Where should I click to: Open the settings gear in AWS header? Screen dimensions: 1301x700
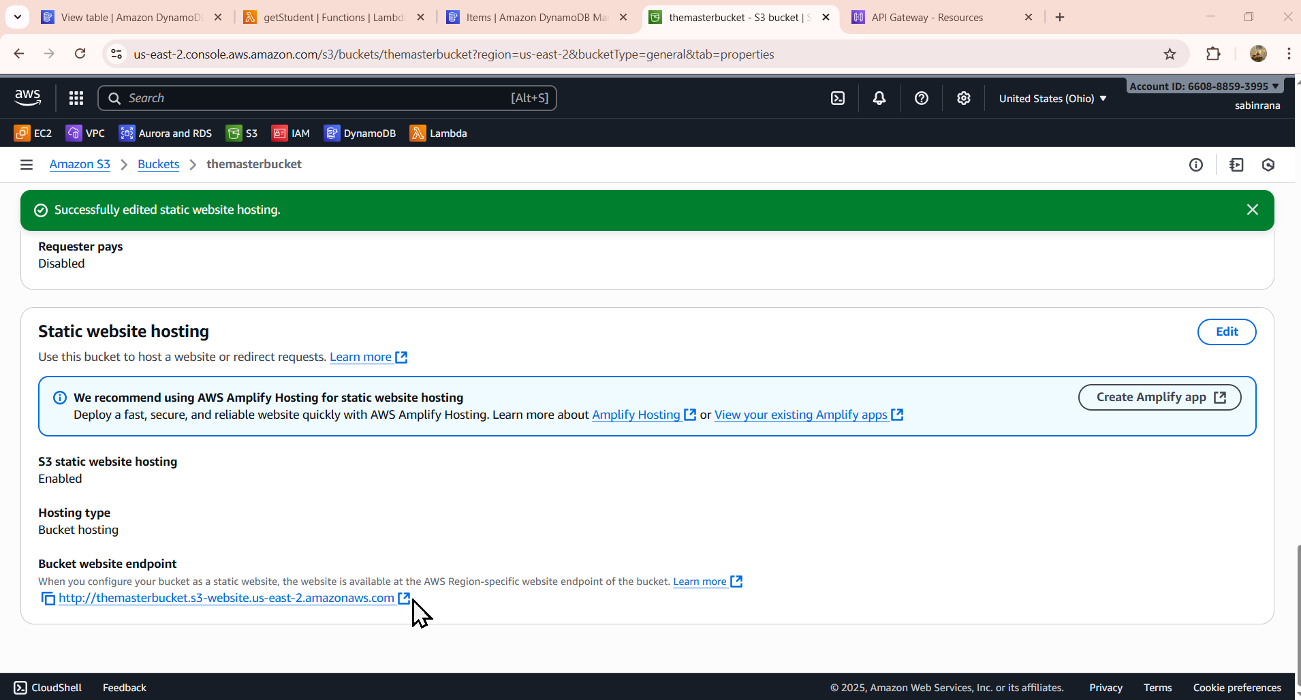[x=963, y=98]
